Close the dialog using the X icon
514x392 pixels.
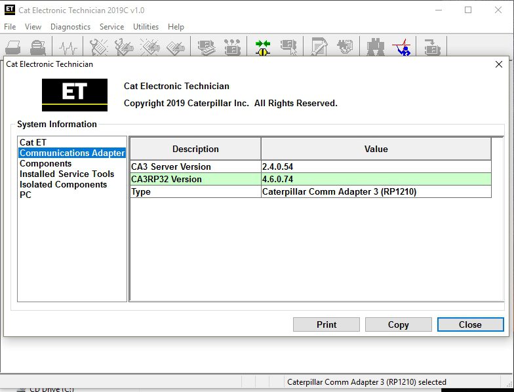(499, 64)
